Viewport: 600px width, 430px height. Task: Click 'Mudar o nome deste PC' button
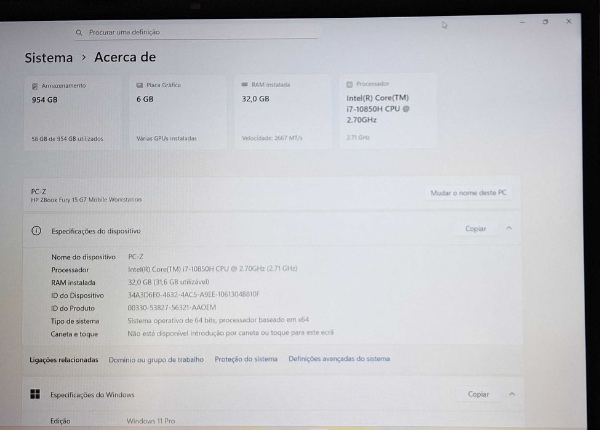coord(468,193)
